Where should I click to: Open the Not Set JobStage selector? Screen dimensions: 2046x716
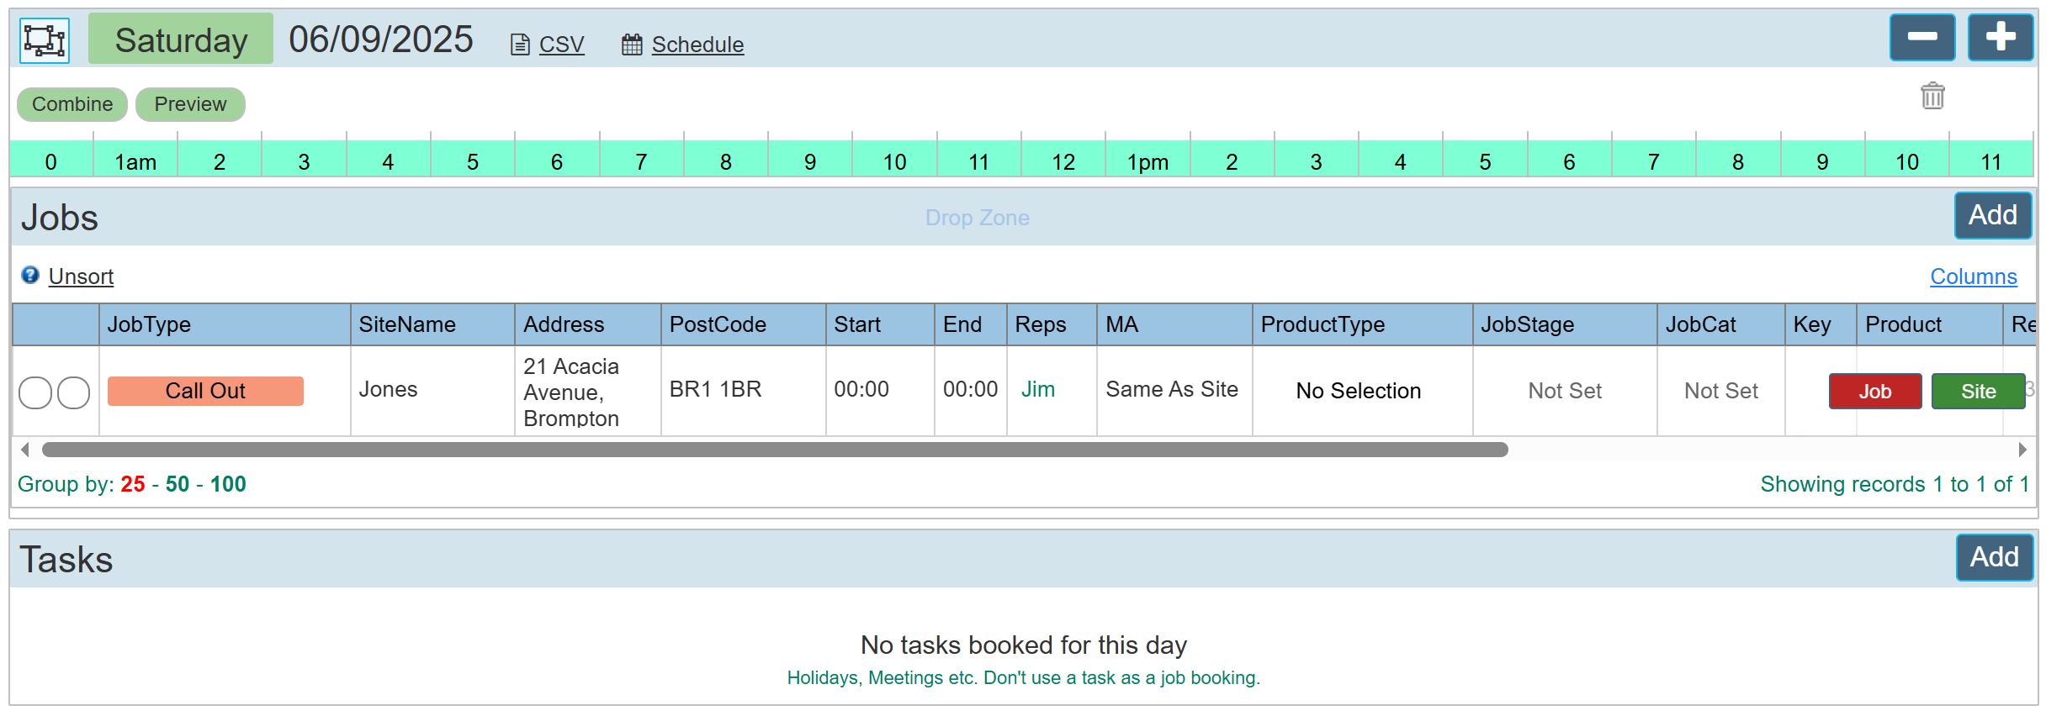pyautogui.click(x=1564, y=391)
